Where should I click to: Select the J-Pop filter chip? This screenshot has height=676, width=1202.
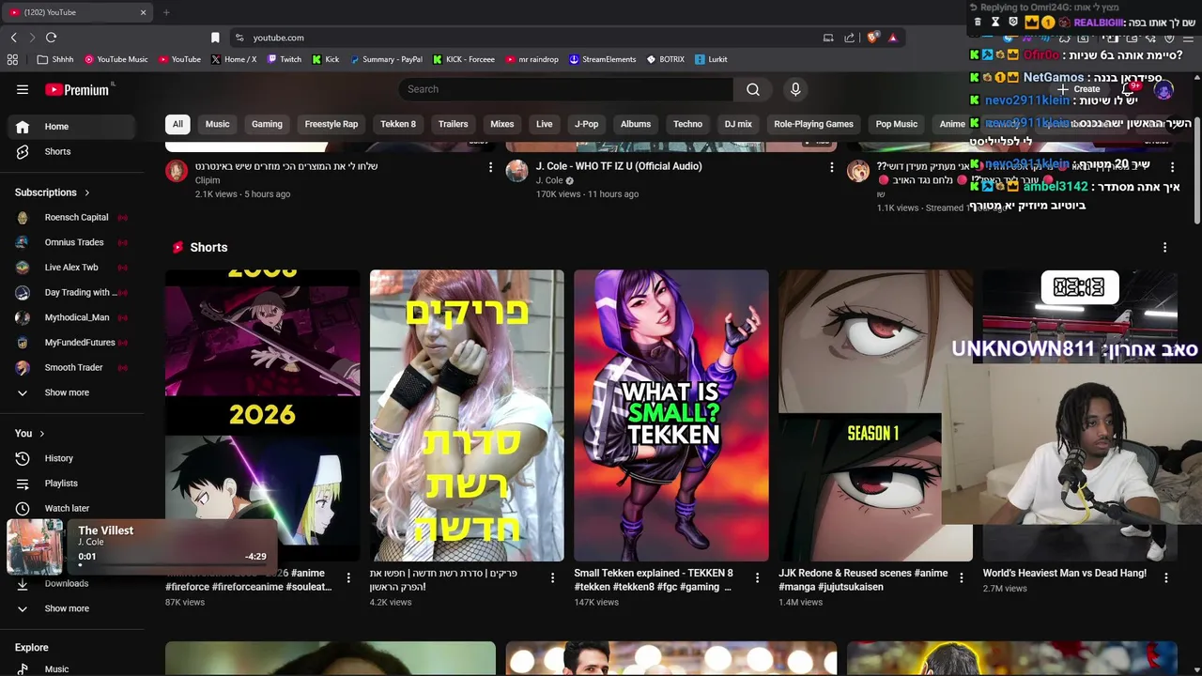pyautogui.click(x=586, y=124)
